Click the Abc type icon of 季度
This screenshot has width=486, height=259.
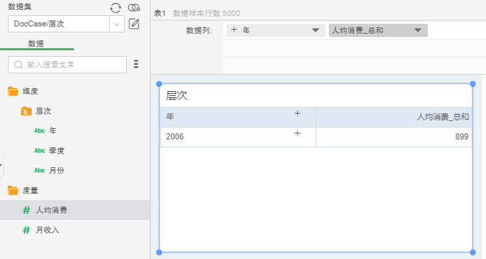tap(40, 151)
